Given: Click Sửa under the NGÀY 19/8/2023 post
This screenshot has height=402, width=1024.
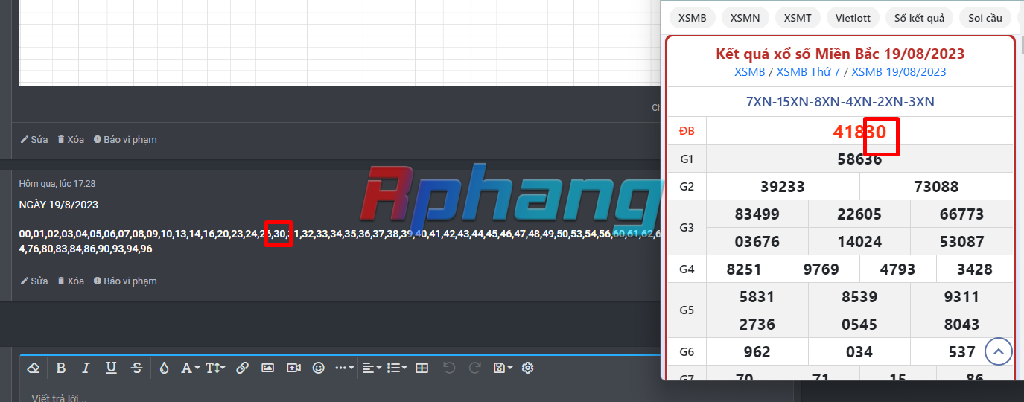Looking at the screenshot, I should (34, 281).
